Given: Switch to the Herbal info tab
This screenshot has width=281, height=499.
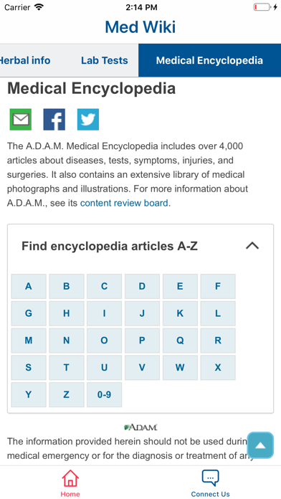Looking at the screenshot, I should 25,60.
